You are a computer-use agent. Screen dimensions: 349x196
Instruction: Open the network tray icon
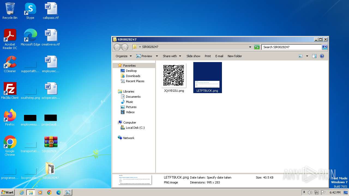(317, 192)
